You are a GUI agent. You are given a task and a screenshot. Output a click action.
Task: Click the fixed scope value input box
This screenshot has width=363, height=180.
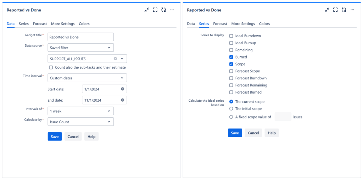tap(283, 117)
